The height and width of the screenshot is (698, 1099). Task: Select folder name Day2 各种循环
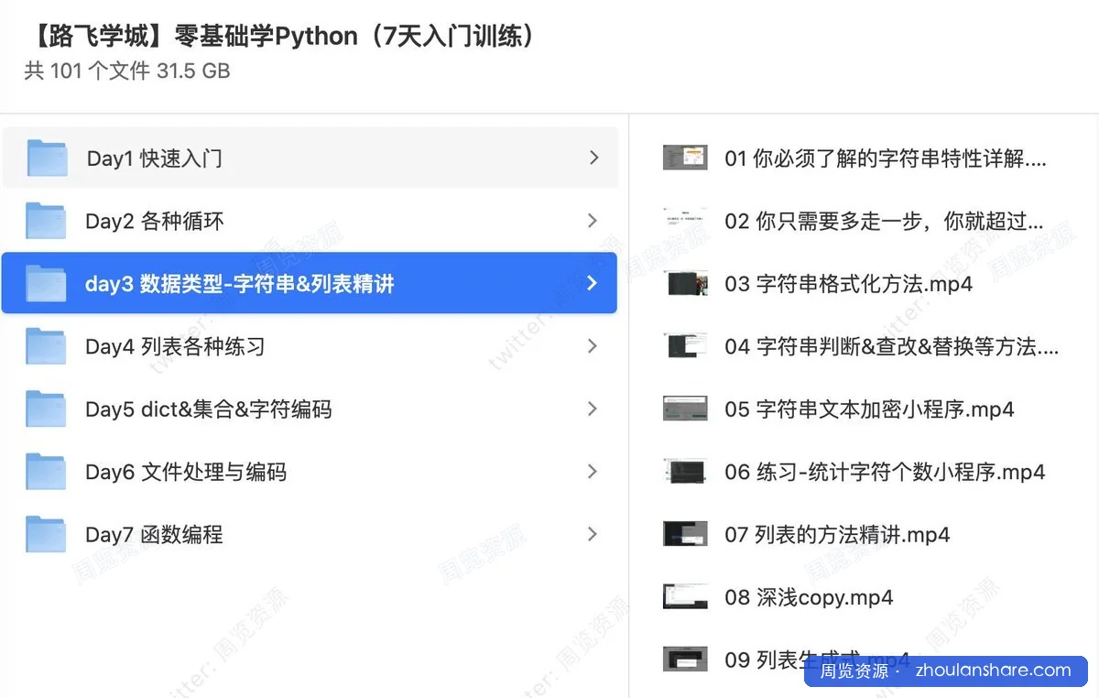pyautogui.click(x=155, y=221)
